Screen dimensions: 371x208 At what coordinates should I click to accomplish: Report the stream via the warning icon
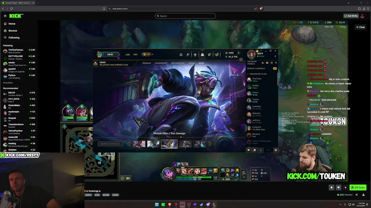pyautogui.click(x=363, y=195)
